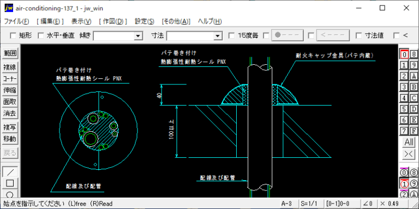The image size is (419, 209).
Task: Toggle checkbox beside the ●--- button
Action: coord(266,35)
